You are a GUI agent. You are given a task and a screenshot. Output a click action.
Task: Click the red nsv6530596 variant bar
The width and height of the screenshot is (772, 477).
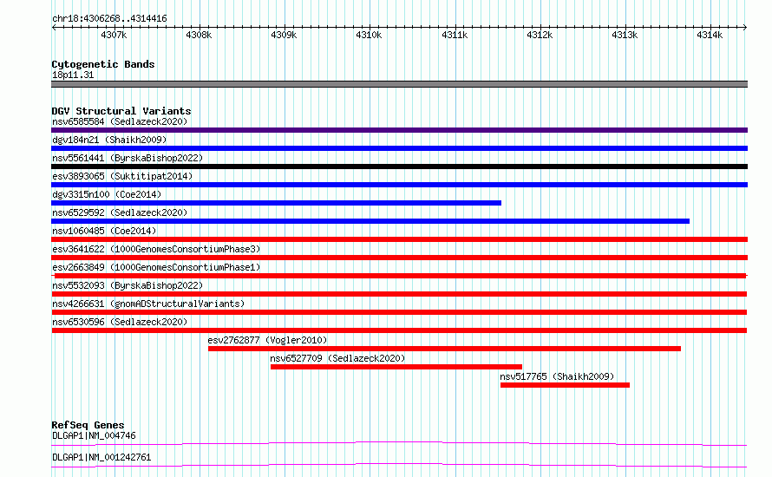click(x=399, y=330)
